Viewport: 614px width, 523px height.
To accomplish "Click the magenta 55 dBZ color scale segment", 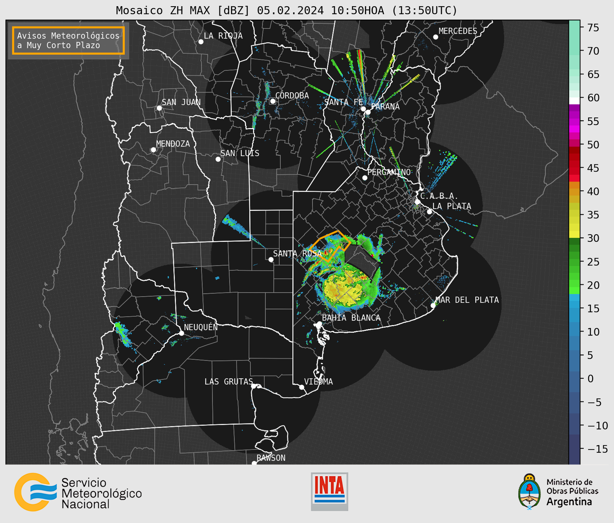I will 575,121.
